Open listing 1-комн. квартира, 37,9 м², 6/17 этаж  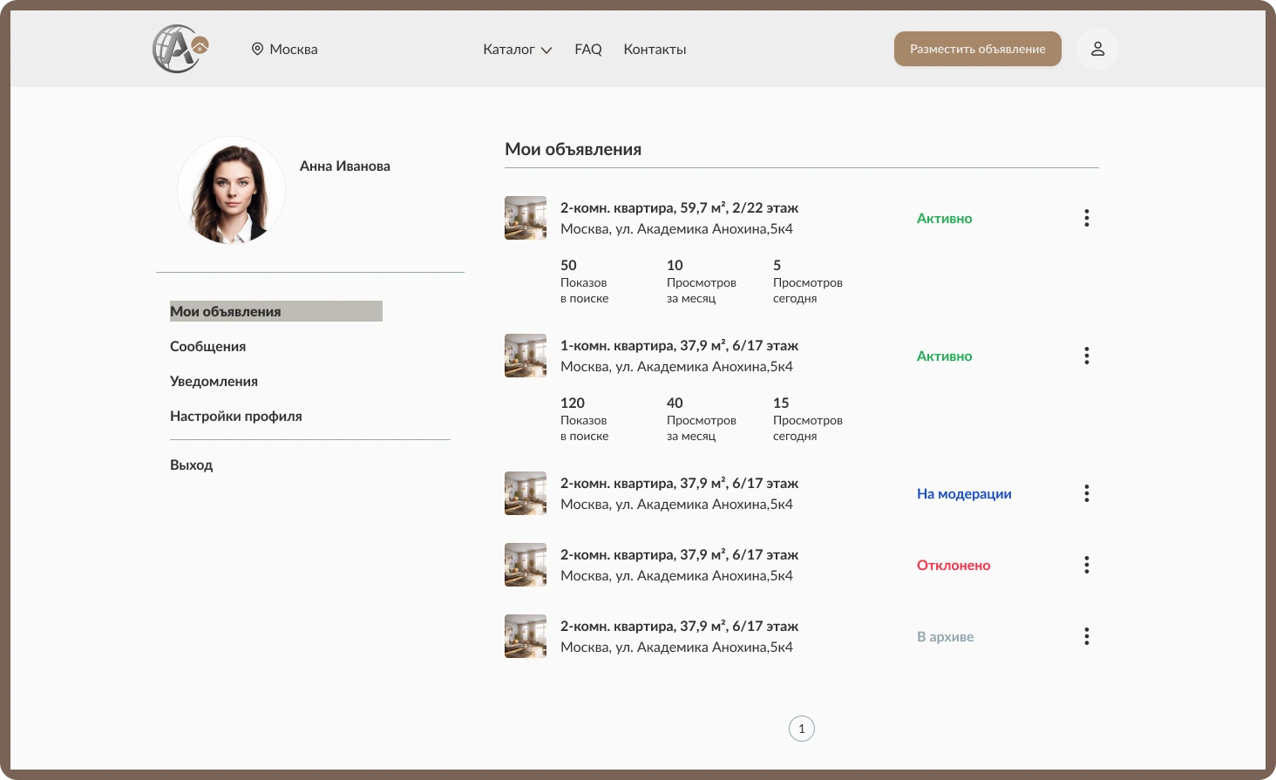tap(679, 345)
